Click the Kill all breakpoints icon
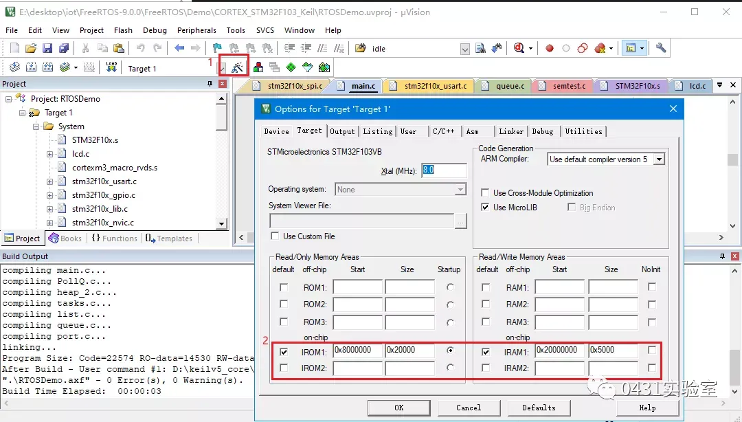 [600, 48]
